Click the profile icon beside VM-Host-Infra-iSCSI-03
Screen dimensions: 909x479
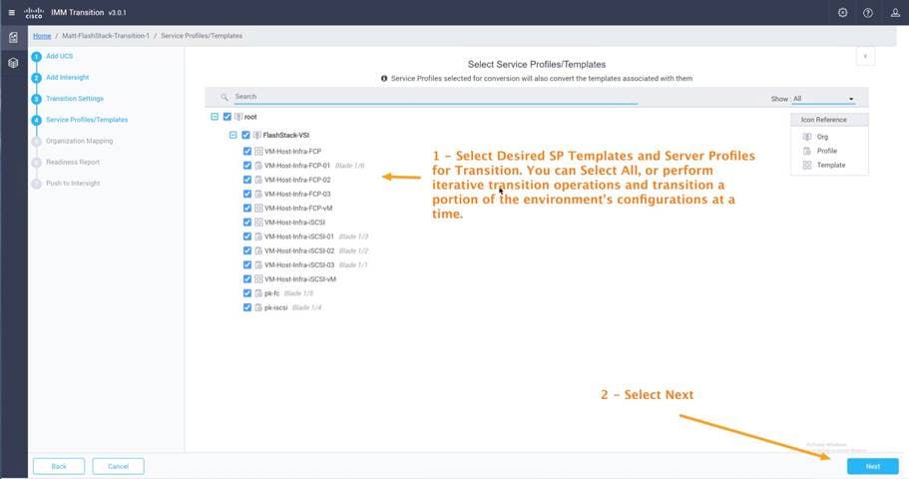[258, 265]
